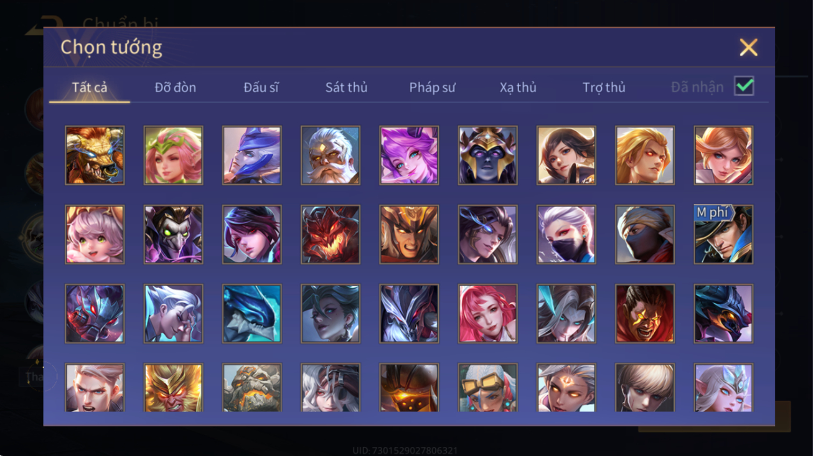Select the rock golem hero portrait
The image size is (813, 456).
(x=252, y=388)
